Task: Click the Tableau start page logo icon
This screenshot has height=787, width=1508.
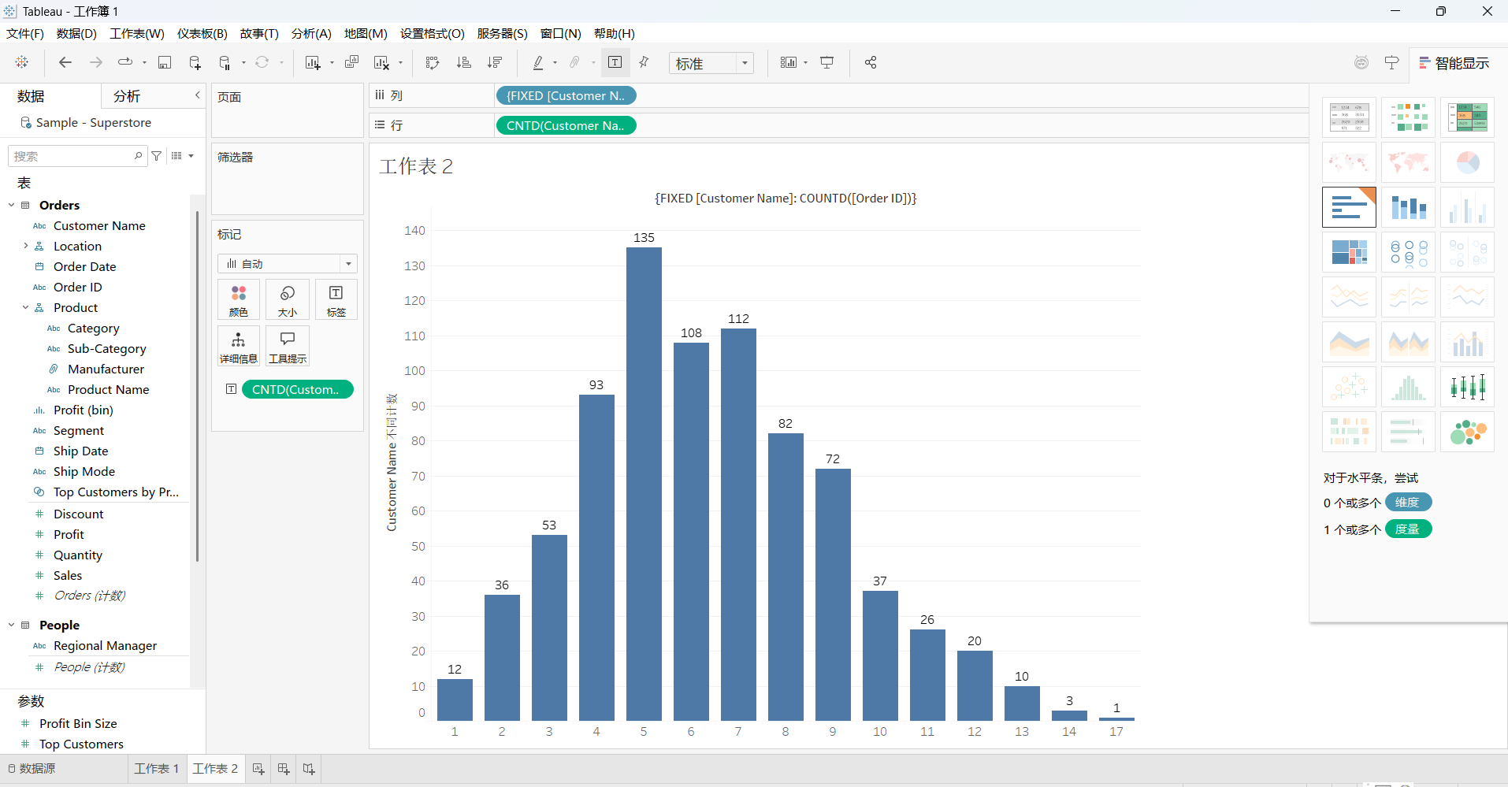Action: (x=22, y=62)
